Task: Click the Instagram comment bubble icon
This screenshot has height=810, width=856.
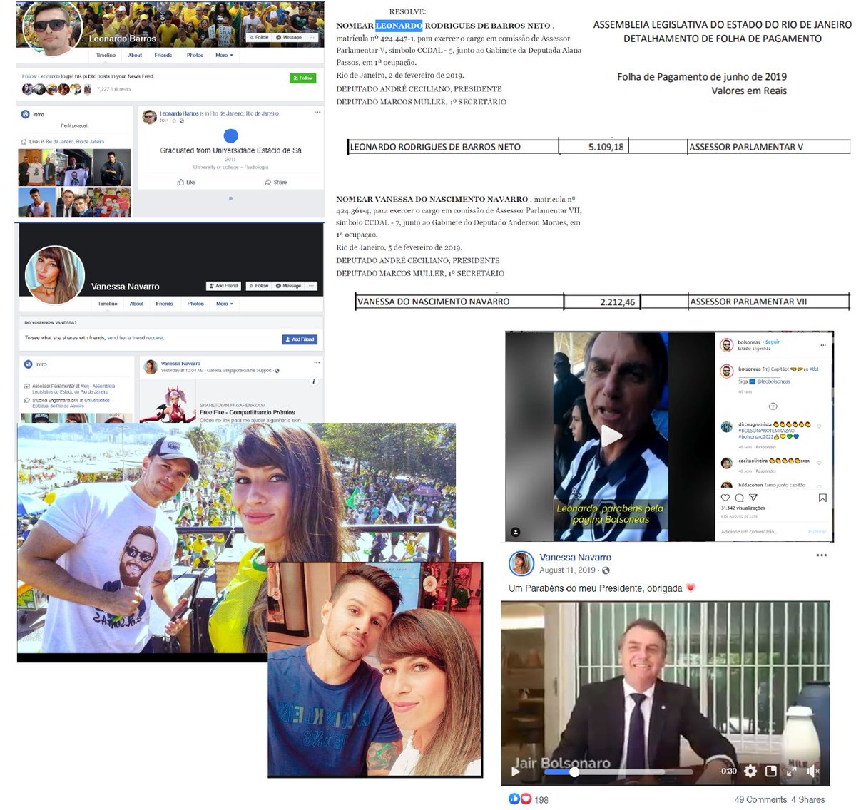Action: click(x=739, y=498)
